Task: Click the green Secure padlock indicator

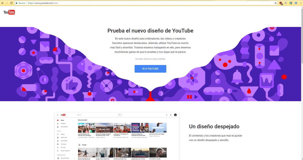Action: 20,3
